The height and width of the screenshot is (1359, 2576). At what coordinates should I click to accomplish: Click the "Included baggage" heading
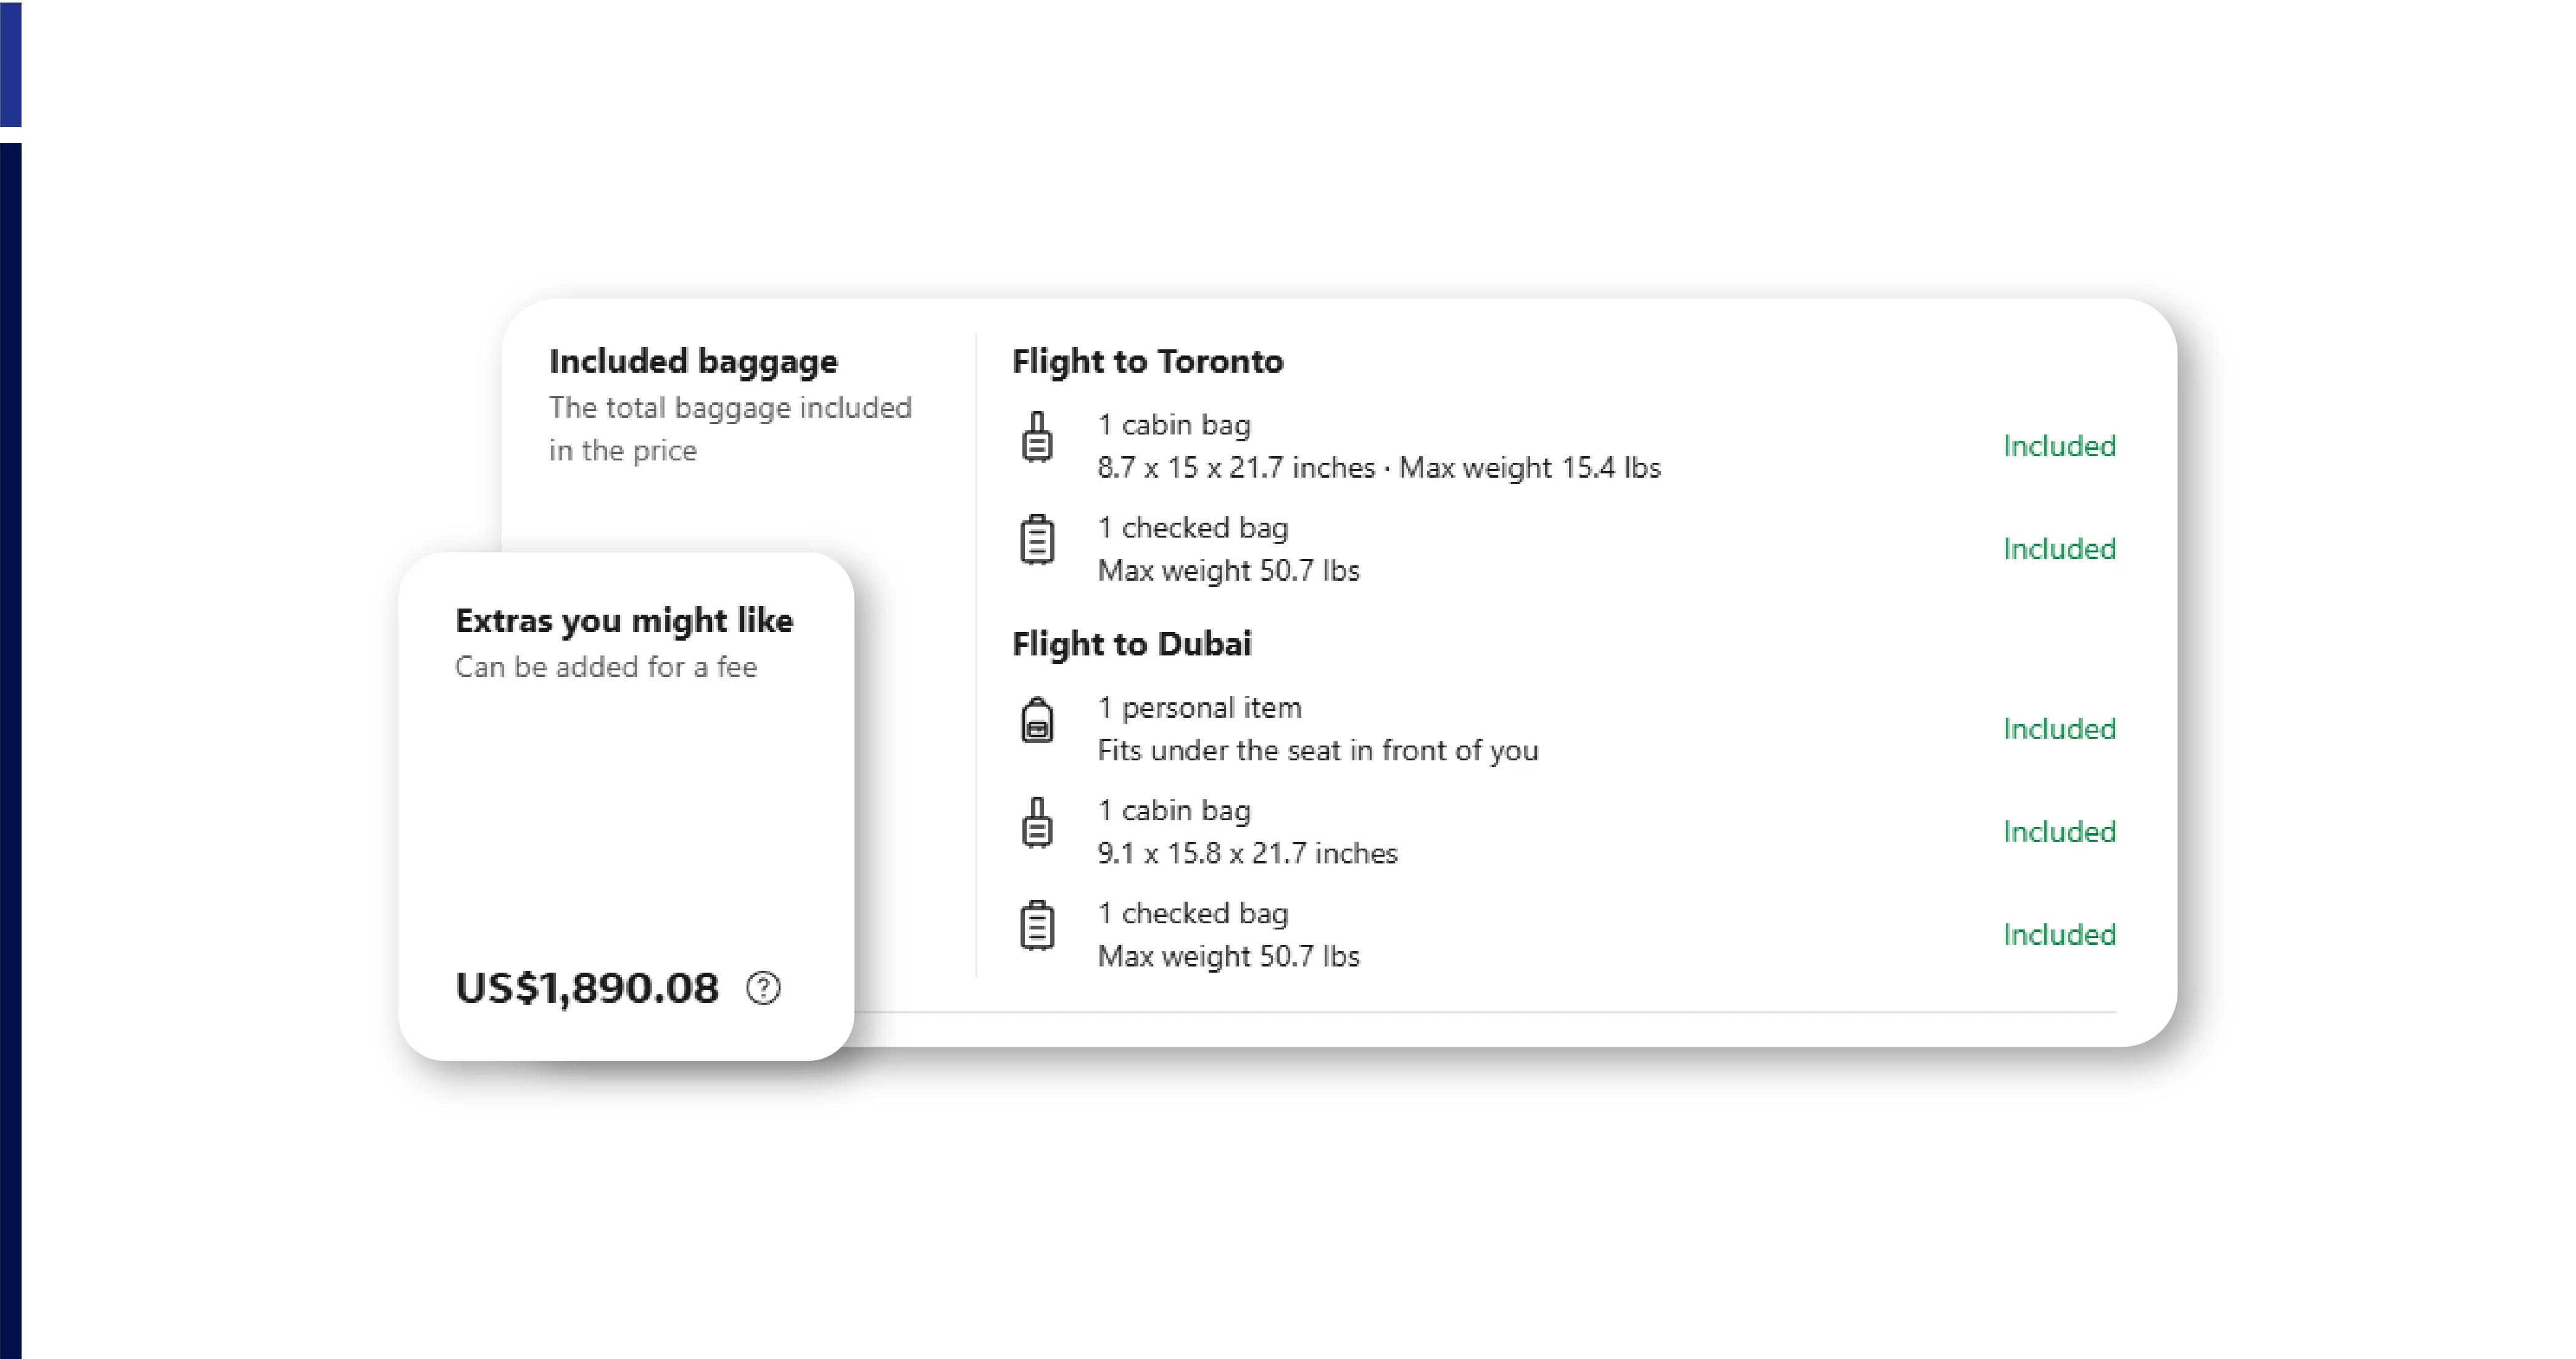pos(693,361)
